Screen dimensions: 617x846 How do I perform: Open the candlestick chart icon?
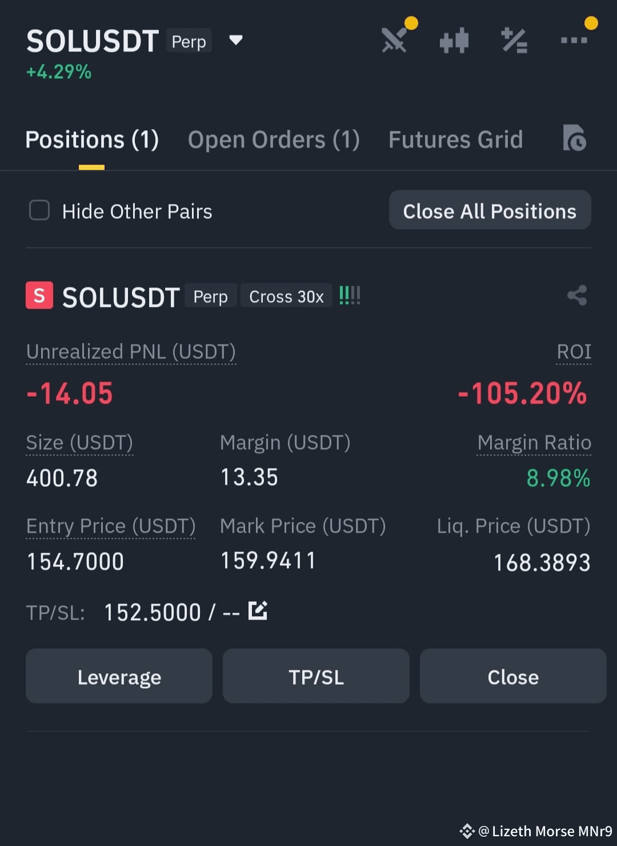[x=454, y=41]
